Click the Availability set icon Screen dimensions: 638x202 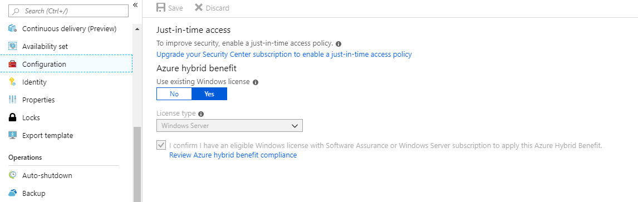coord(13,46)
